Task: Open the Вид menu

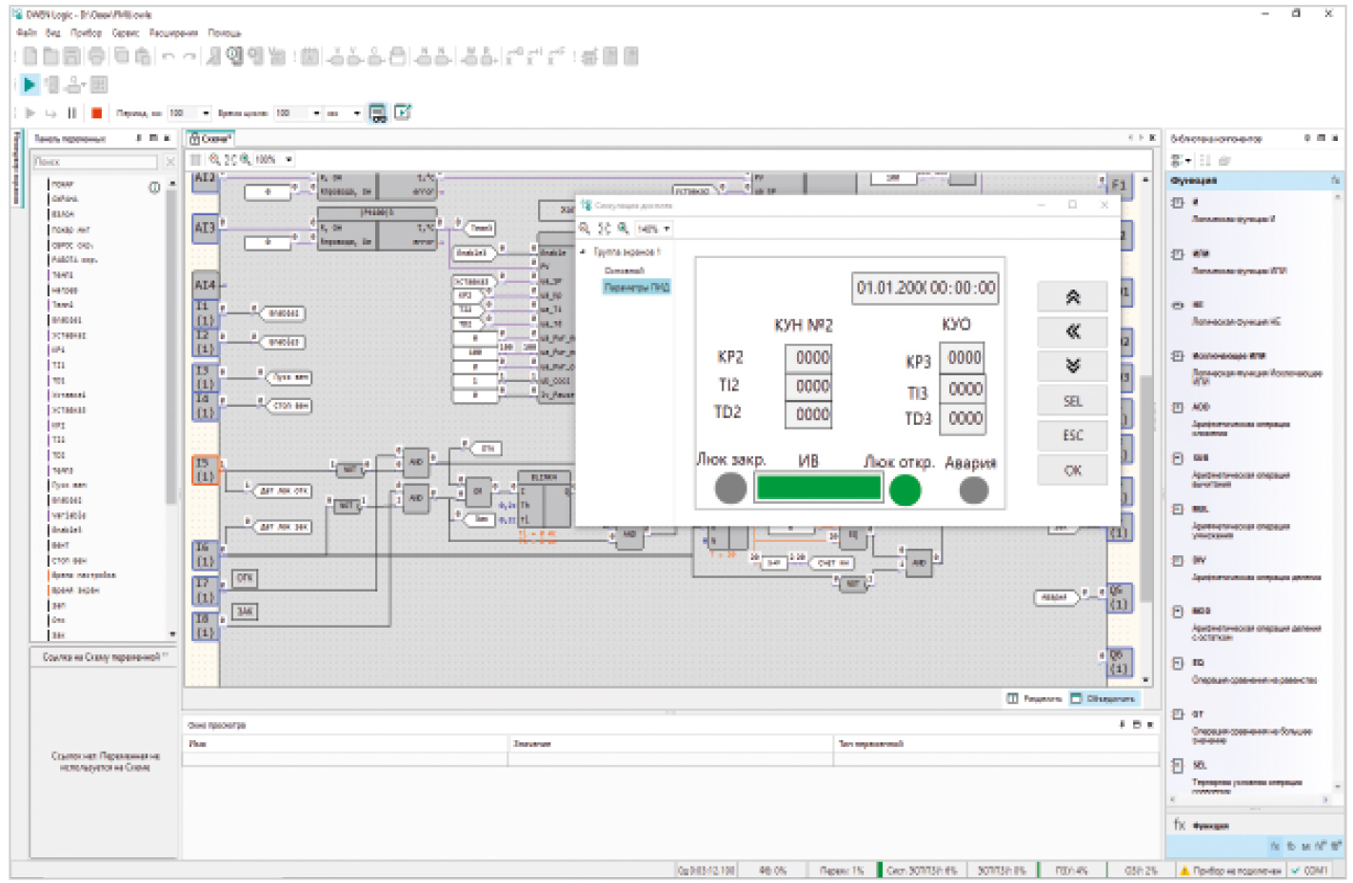Action: click(x=52, y=33)
